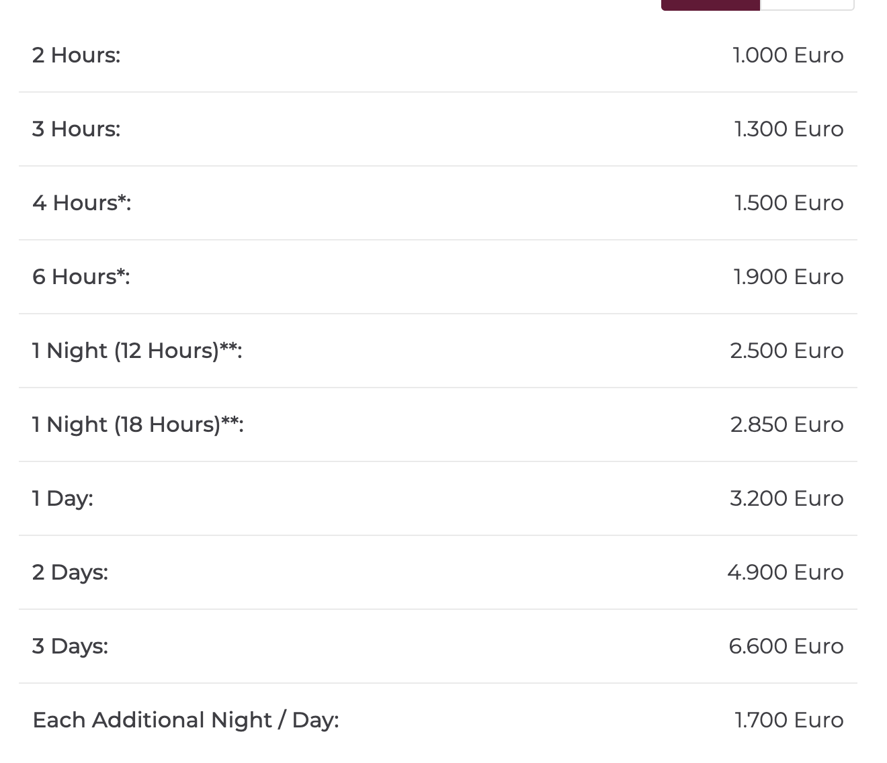Select the 3 Days rate label
887x763 pixels.
click(70, 646)
